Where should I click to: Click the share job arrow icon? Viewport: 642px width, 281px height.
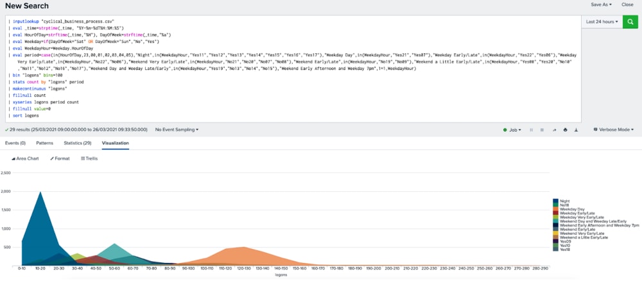554,130
